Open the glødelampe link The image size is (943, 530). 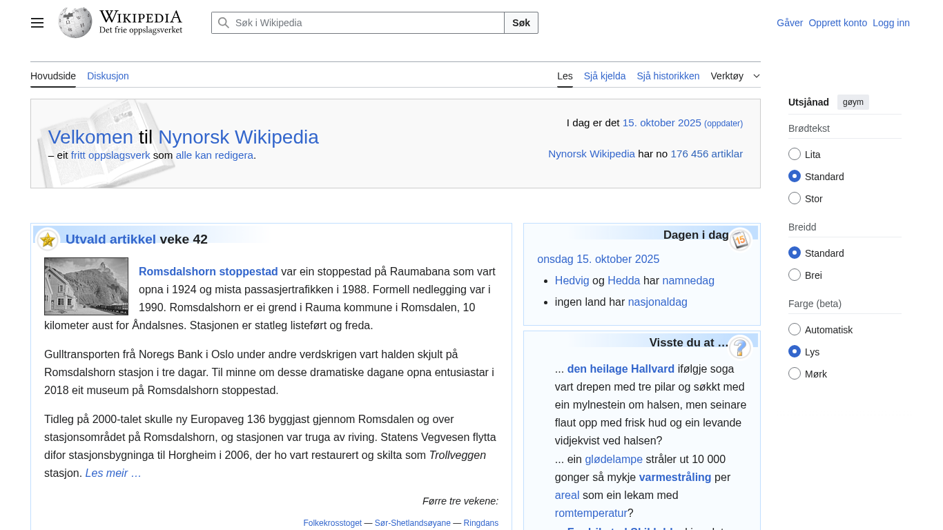tap(614, 460)
